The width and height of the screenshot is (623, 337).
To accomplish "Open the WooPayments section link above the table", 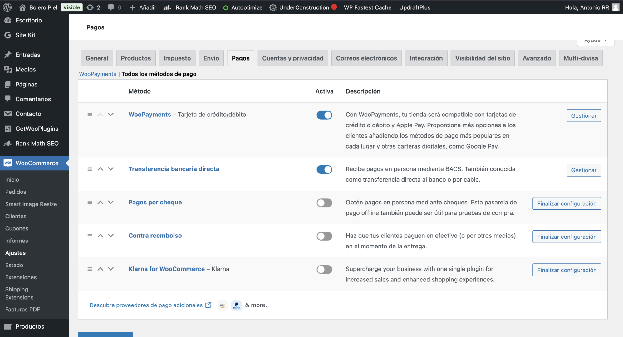I will point(97,74).
